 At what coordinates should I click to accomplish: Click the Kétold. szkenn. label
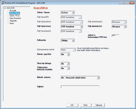click(44, 77)
